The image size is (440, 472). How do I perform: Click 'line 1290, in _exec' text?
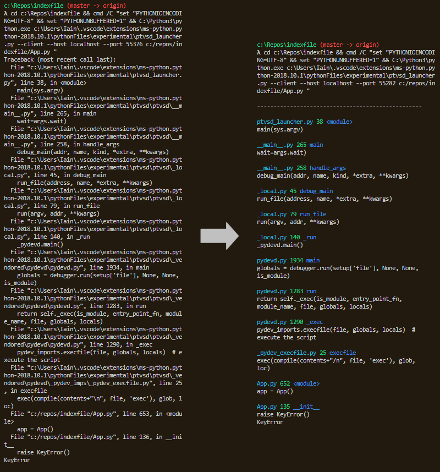(121, 345)
